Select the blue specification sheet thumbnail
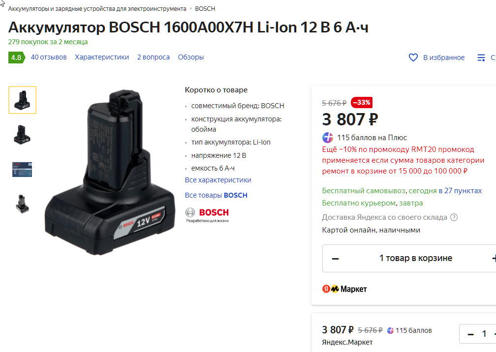This screenshot has height=352, width=496. click(22, 170)
